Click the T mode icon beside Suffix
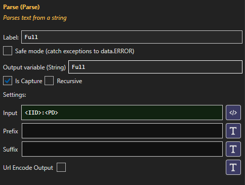 [x=233, y=149]
